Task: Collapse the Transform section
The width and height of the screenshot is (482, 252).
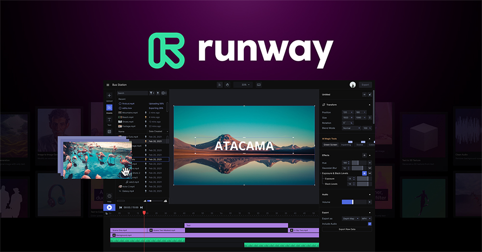Action: (370, 105)
